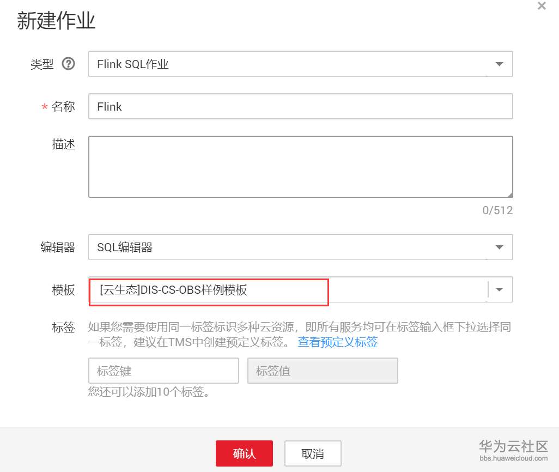Open the 查看预定义标签 link
The width and height of the screenshot is (559, 472).
[x=337, y=342]
